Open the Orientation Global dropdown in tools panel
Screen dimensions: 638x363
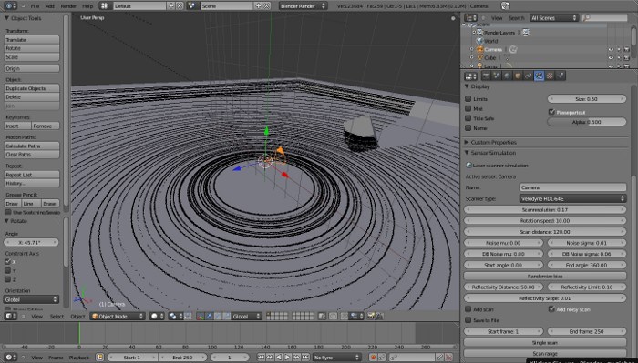pyautogui.click(x=31, y=299)
